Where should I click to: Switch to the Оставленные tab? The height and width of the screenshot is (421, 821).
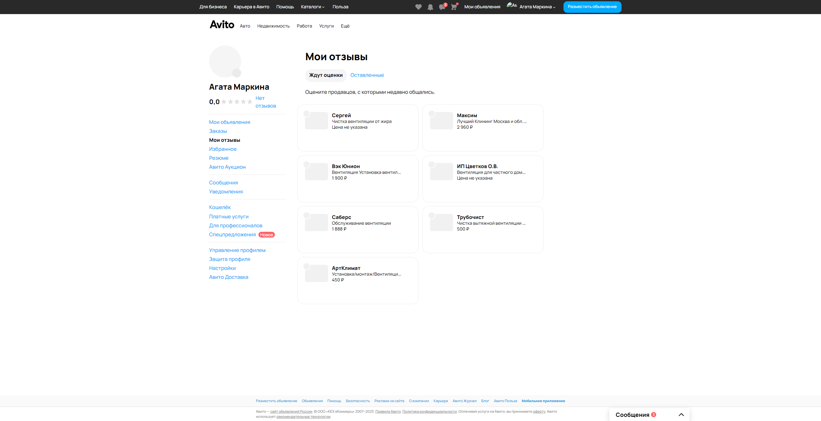[x=367, y=75]
